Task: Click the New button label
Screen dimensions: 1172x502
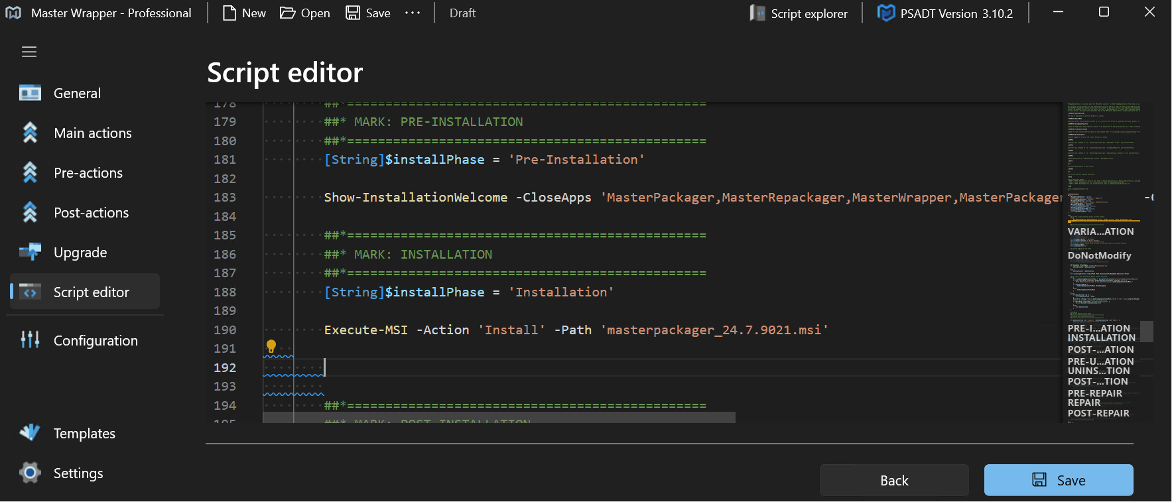Action: (254, 13)
